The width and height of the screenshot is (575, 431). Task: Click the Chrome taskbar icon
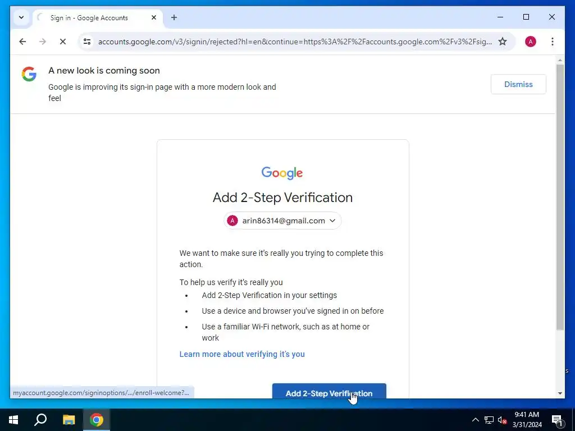pos(97,420)
